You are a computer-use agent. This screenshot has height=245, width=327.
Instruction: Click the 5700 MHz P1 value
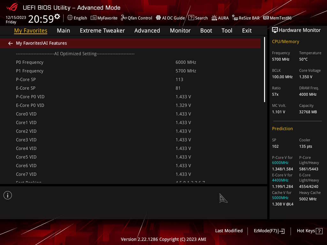point(186,71)
